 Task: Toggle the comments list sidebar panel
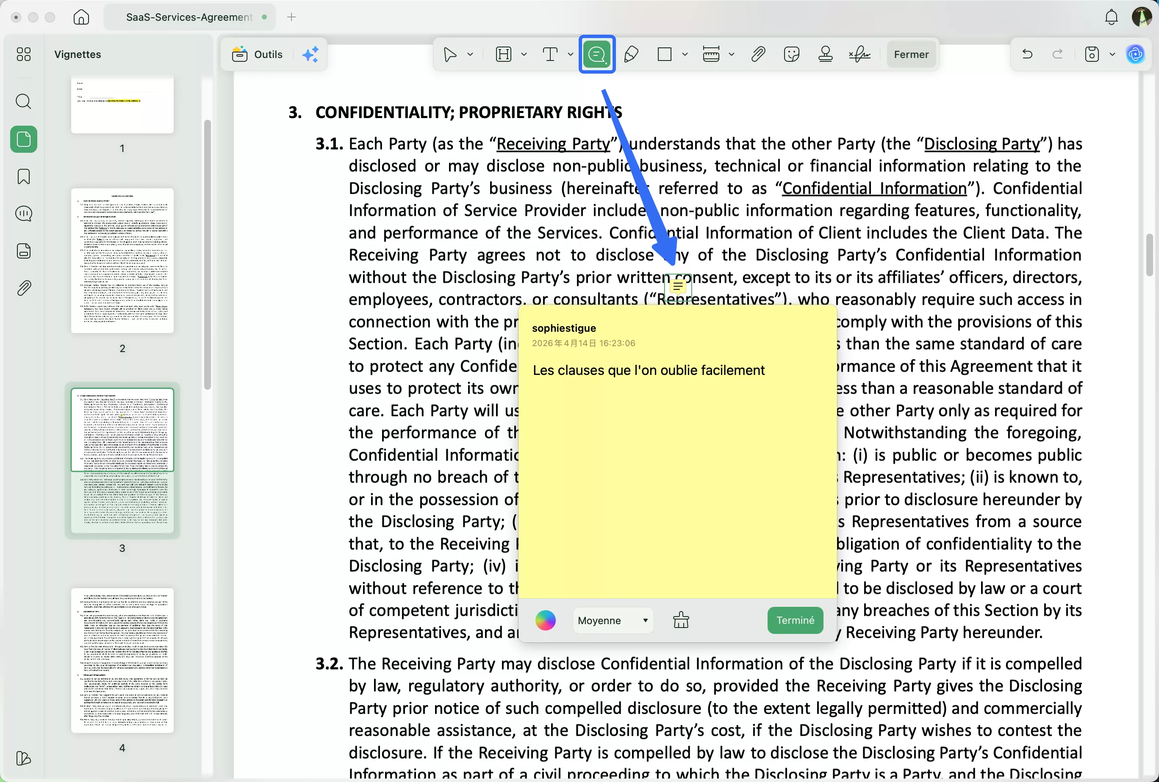23,214
